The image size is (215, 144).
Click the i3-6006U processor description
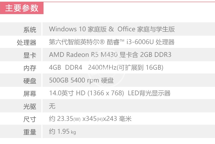(112, 42)
